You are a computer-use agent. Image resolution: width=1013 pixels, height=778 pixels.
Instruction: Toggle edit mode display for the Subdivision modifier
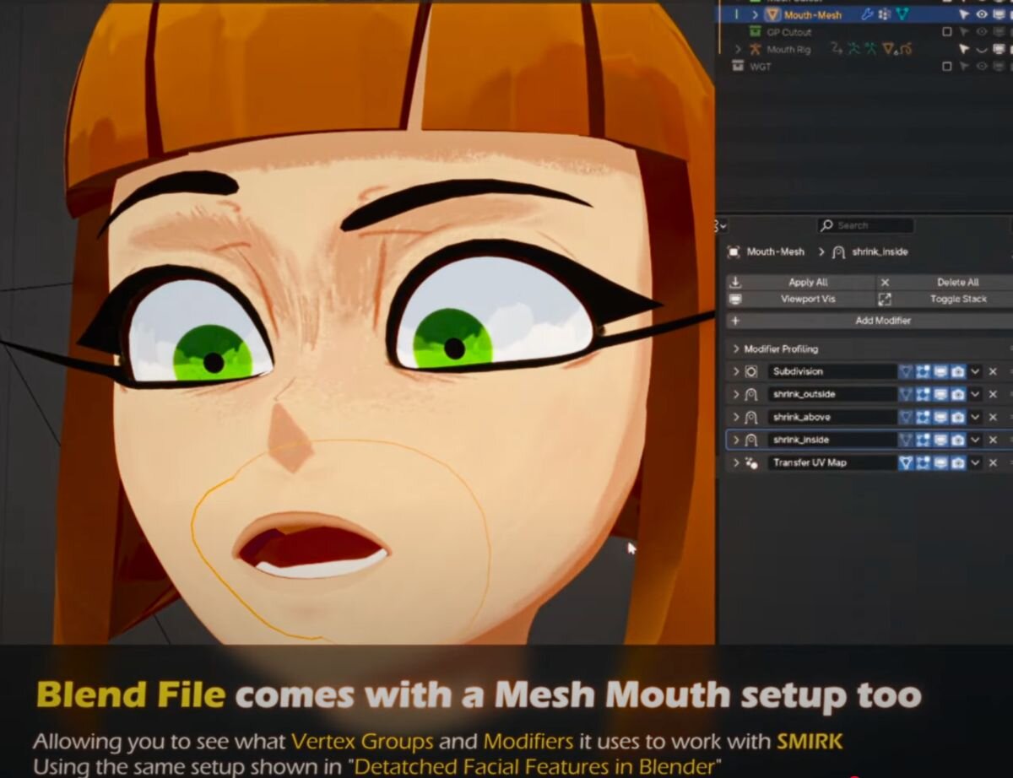pyautogui.click(x=923, y=371)
